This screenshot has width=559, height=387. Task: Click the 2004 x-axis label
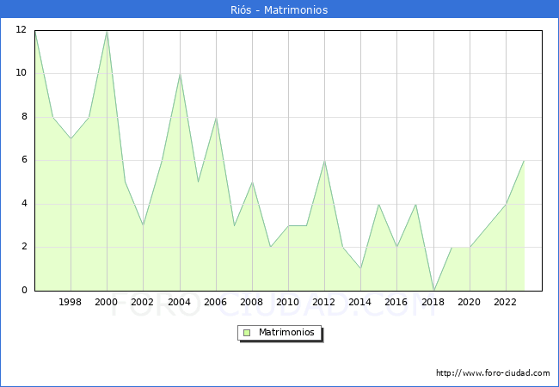click(179, 303)
